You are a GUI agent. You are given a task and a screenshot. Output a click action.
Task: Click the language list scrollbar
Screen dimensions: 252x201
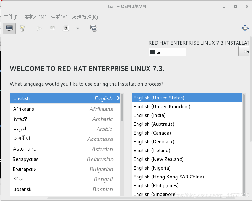tap(122, 107)
